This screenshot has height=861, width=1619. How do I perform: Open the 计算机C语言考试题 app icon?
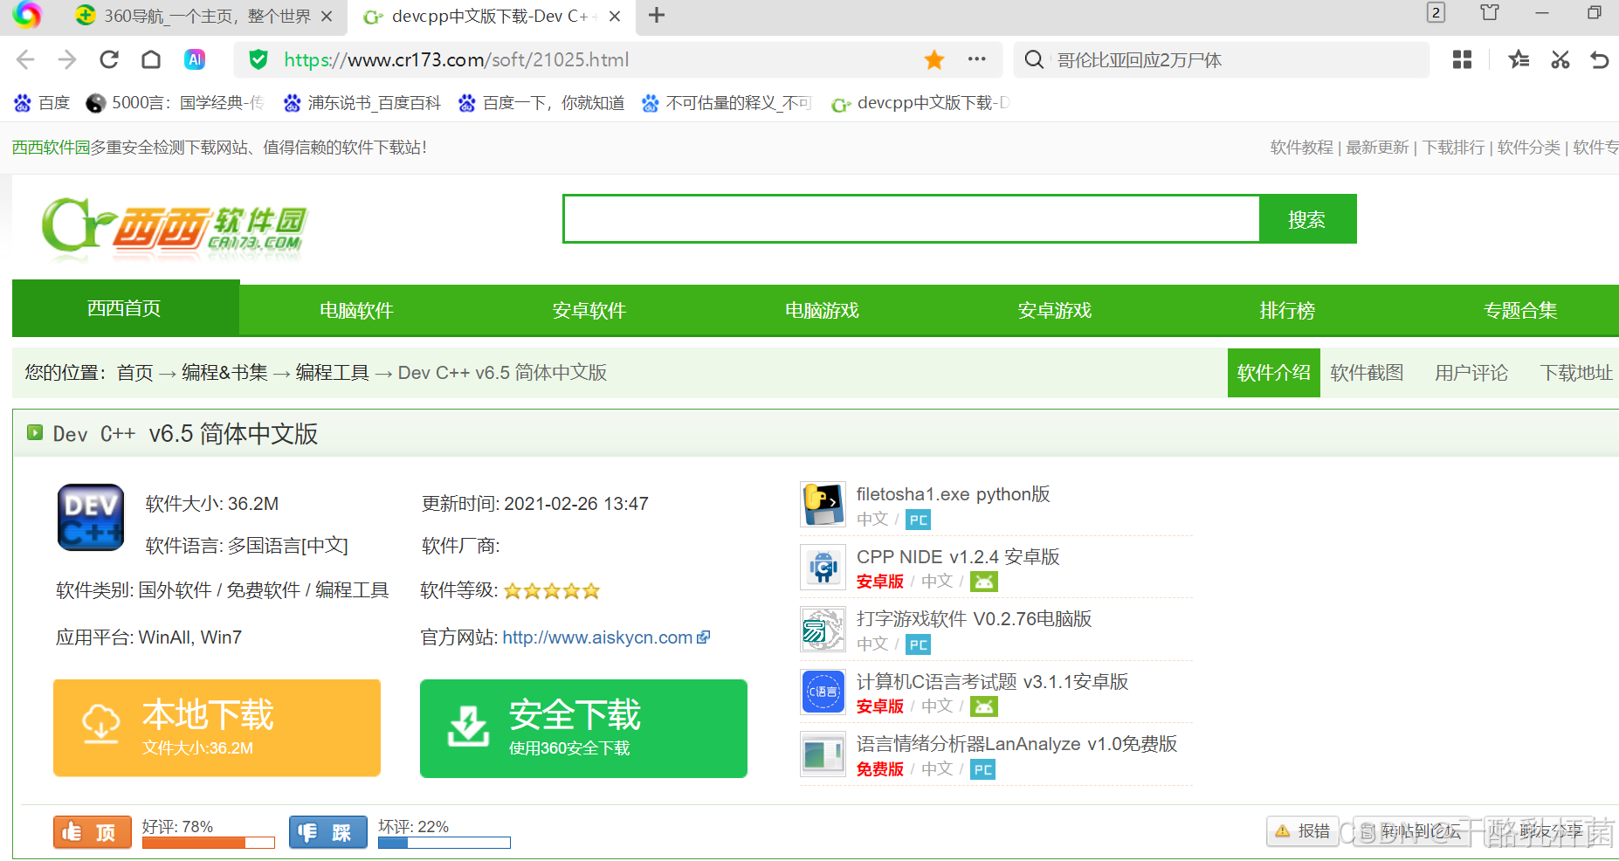(823, 692)
